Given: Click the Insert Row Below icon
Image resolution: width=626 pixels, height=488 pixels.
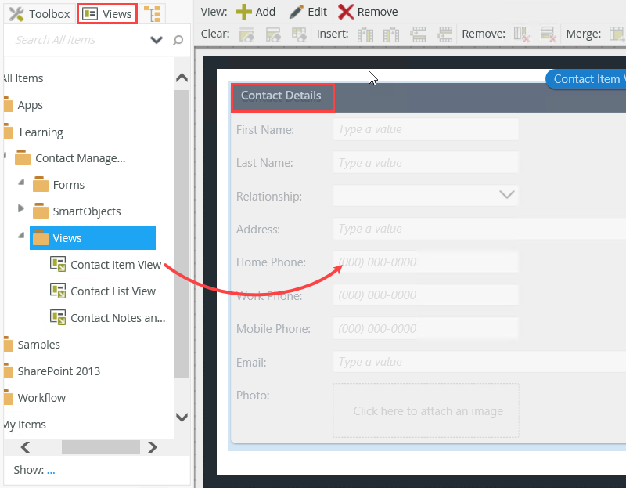Looking at the screenshot, I should [444, 34].
